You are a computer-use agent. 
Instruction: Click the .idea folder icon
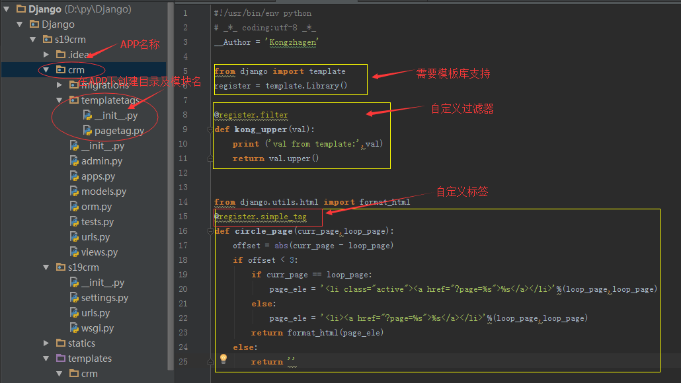(61, 55)
